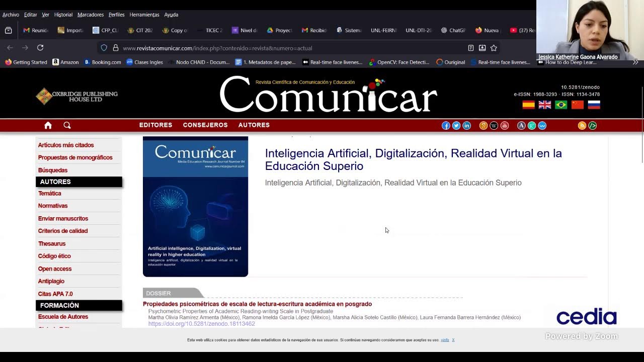Switch site language to Chinese flag
Image resolution: width=644 pixels, height=362 pixels.
(578, 105)
